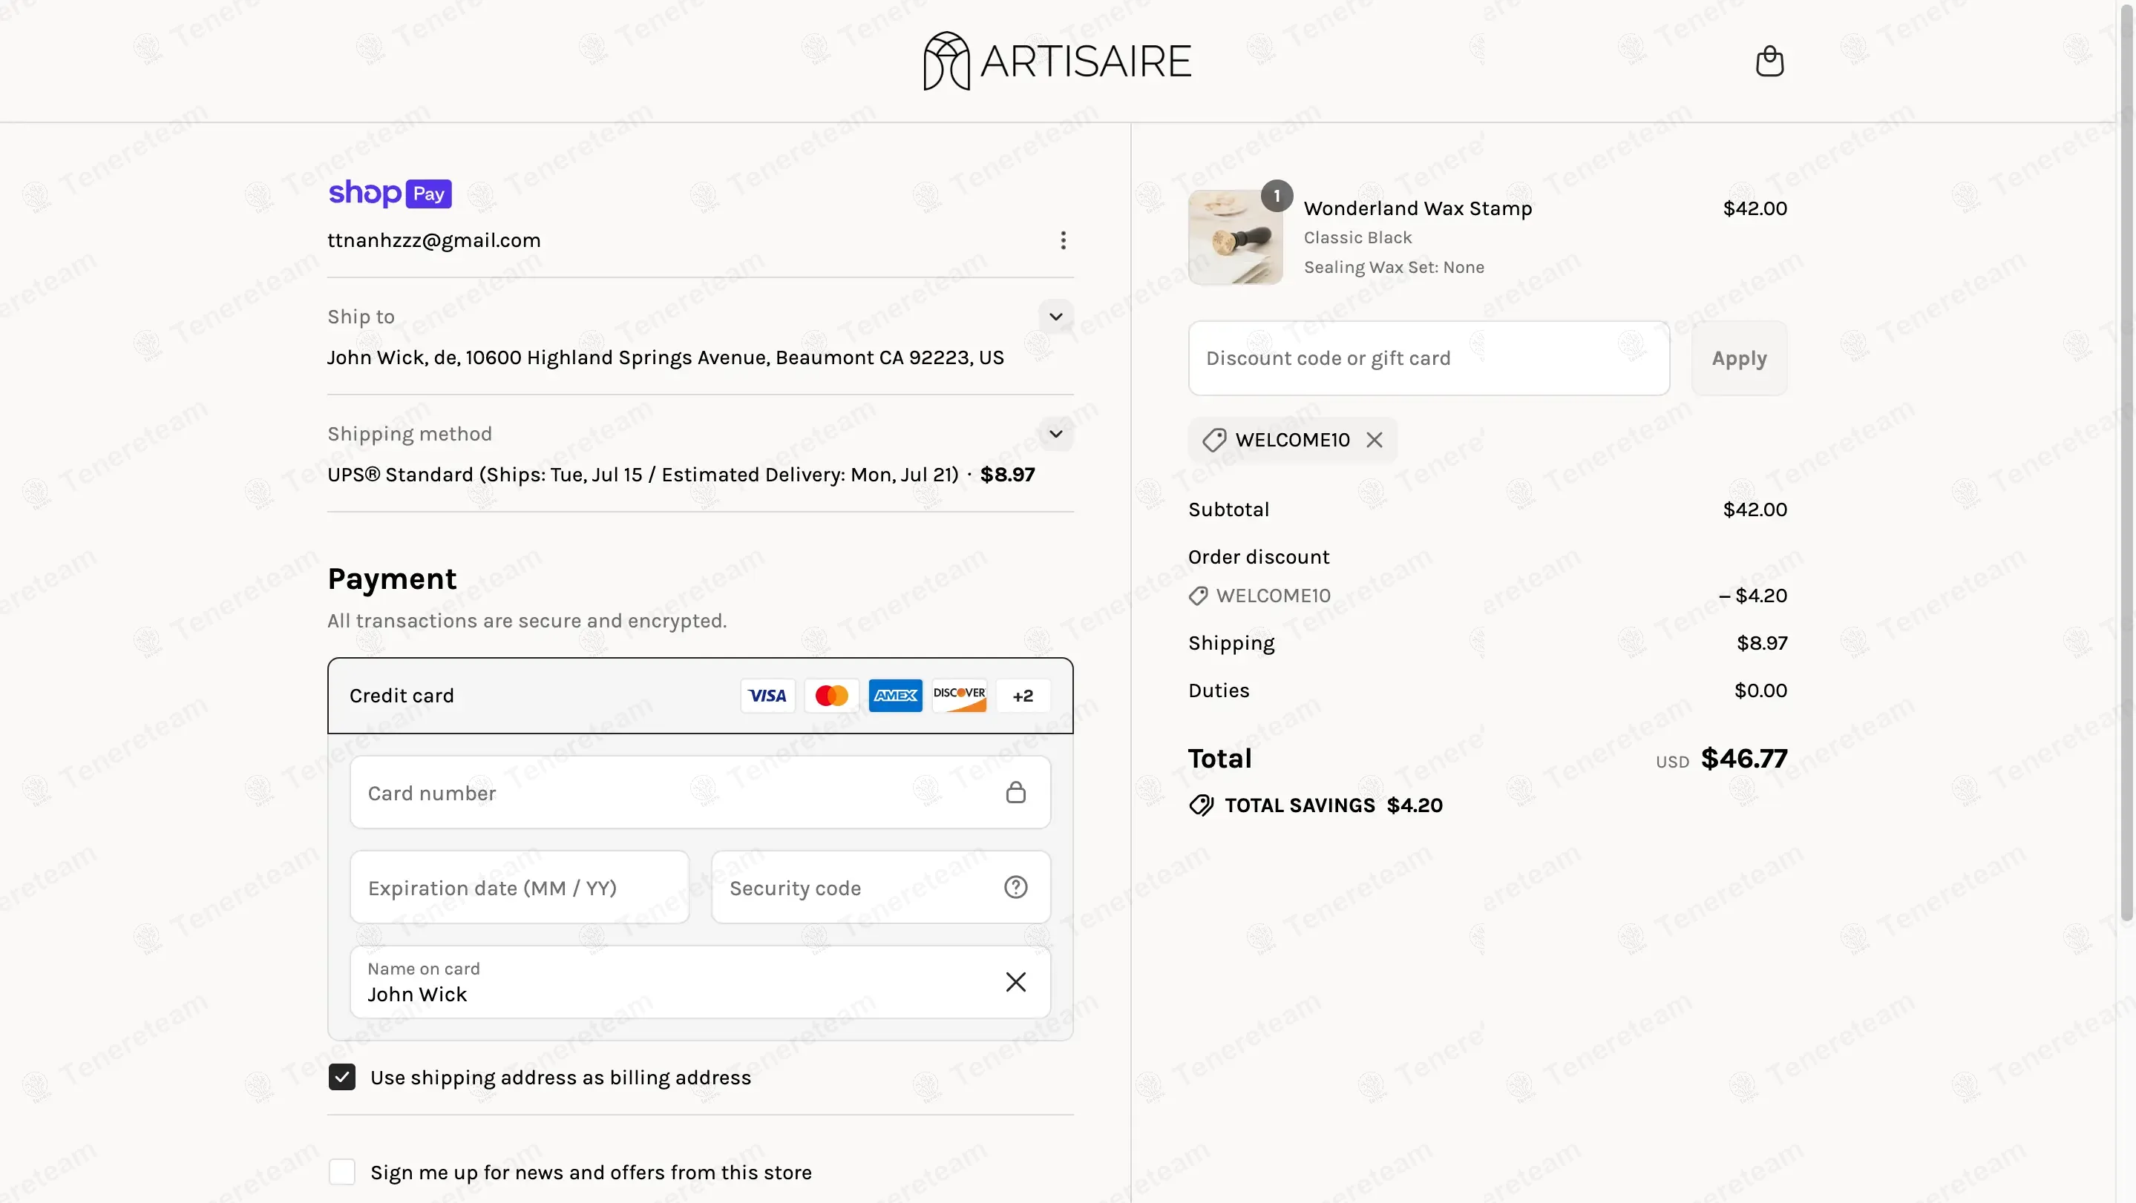Click the Classic Black variant text
The height and width of the screenshot is (1203, 2136).
tap(1357, 238)
